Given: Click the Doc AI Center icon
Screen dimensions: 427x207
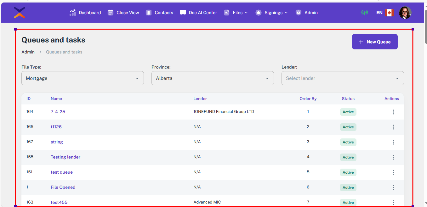Looking at the screenshot, I should [183, 13].
